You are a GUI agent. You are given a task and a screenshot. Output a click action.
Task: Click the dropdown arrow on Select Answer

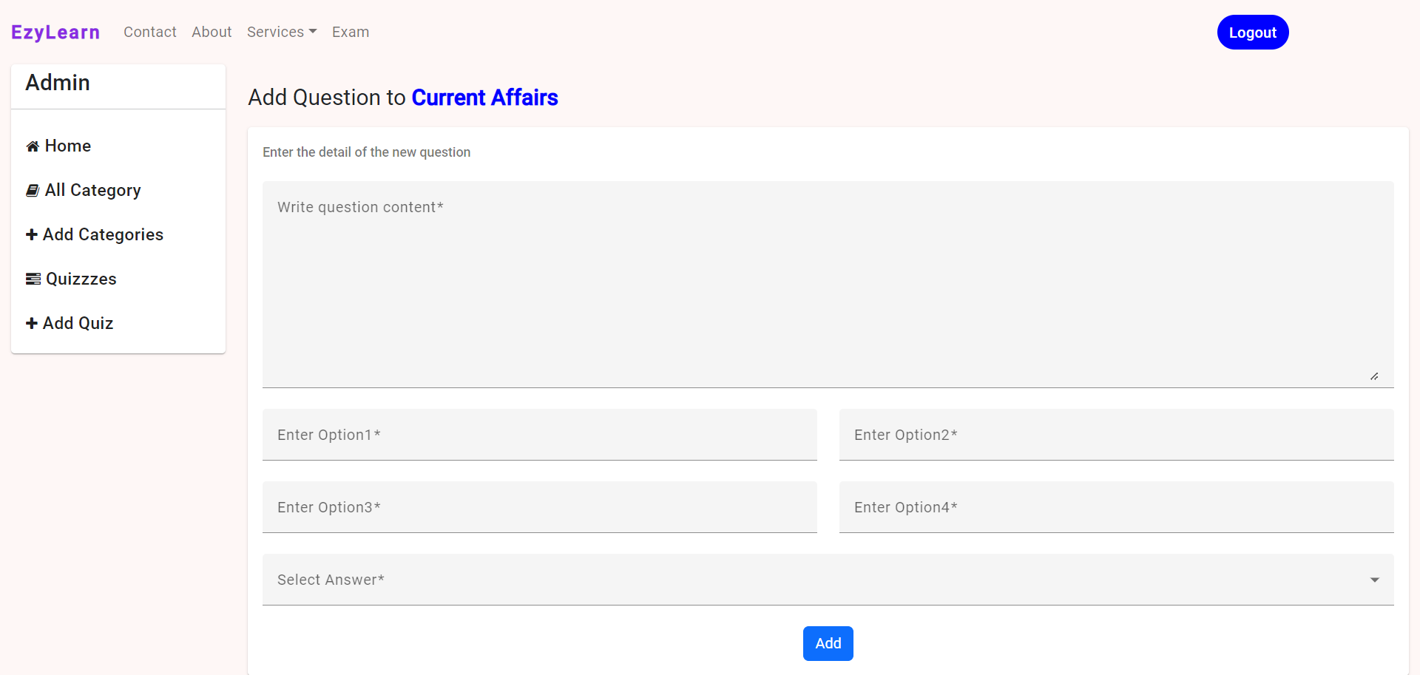point(1375,580)
